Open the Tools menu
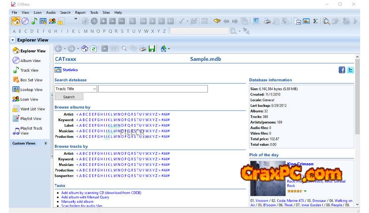 (x=94, y=12)
